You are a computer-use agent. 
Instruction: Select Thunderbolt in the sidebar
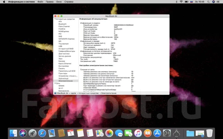63,44
